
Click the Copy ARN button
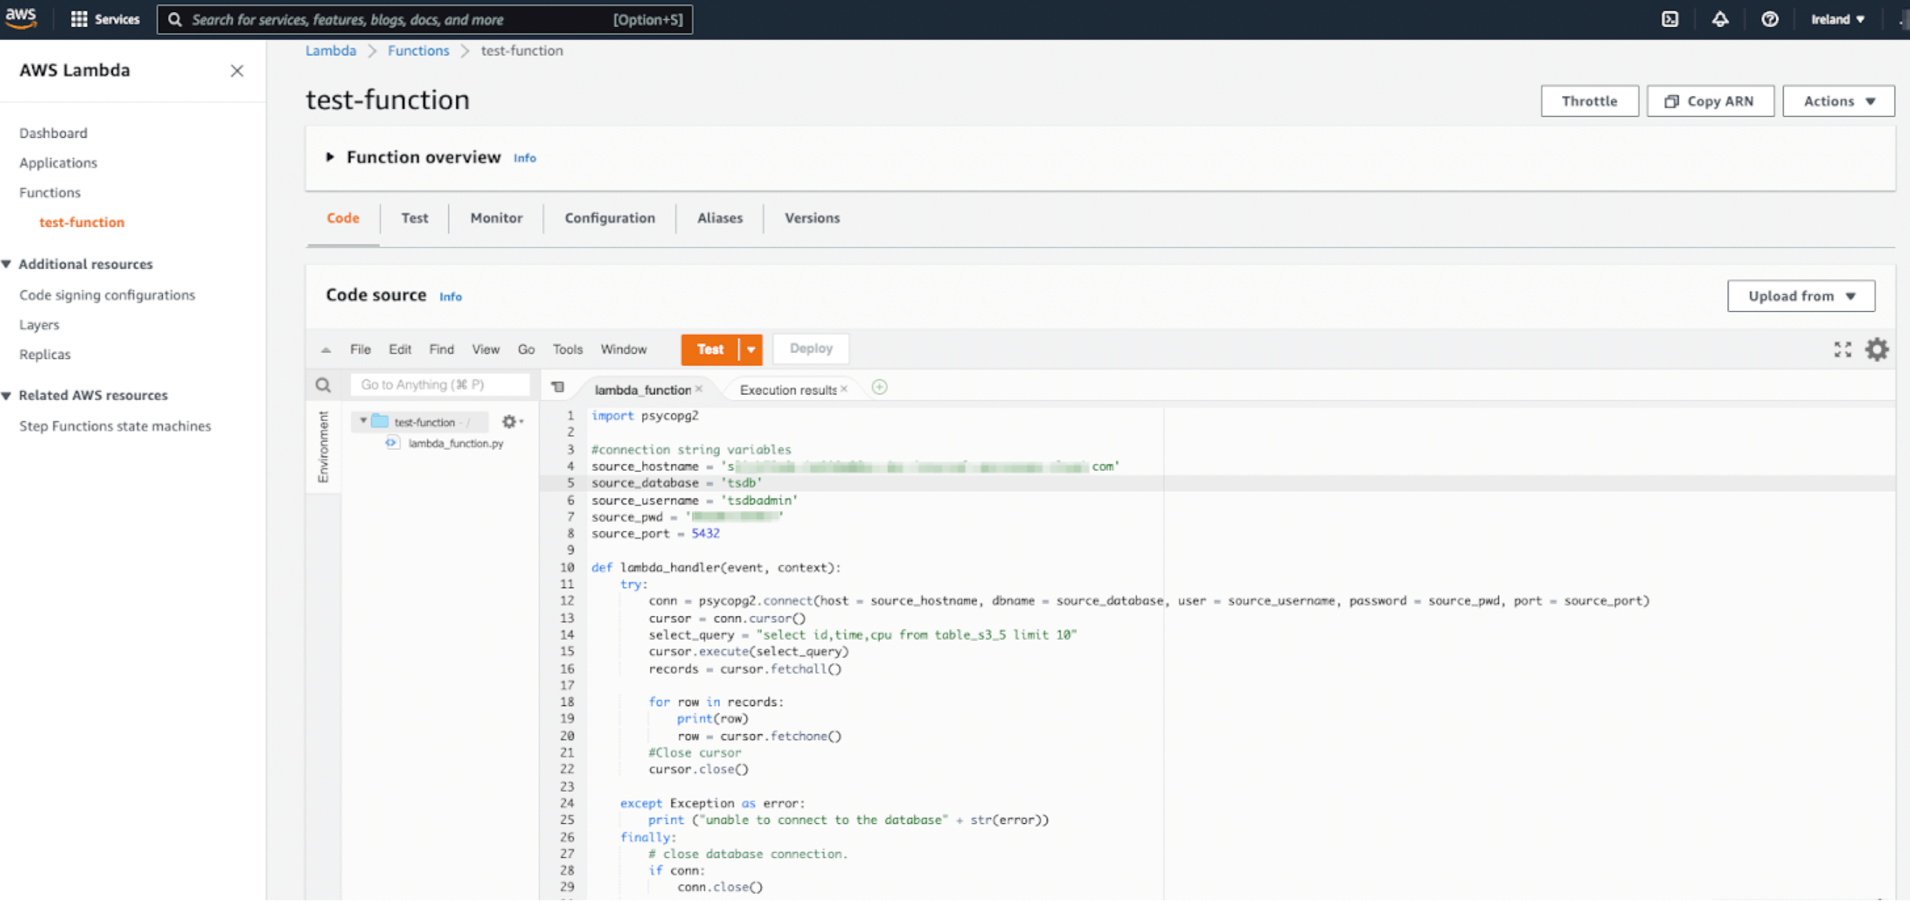[1709, 101]
